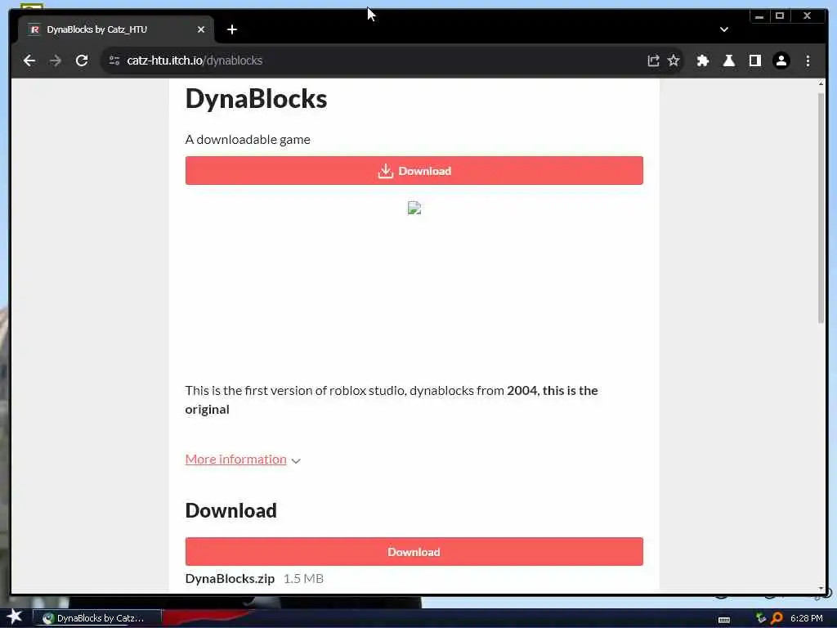Click the page vertical scrollbar thumb
Screen dimensions: 837x628
(821, 209)
